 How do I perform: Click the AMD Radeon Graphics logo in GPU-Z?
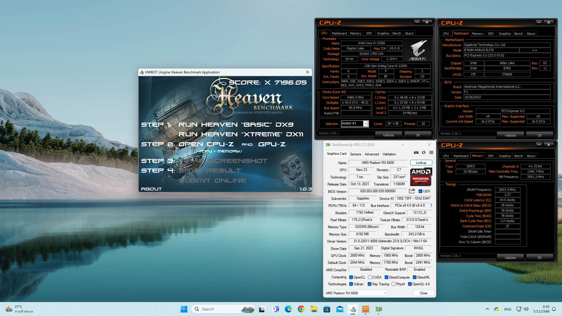click(421, 177)
